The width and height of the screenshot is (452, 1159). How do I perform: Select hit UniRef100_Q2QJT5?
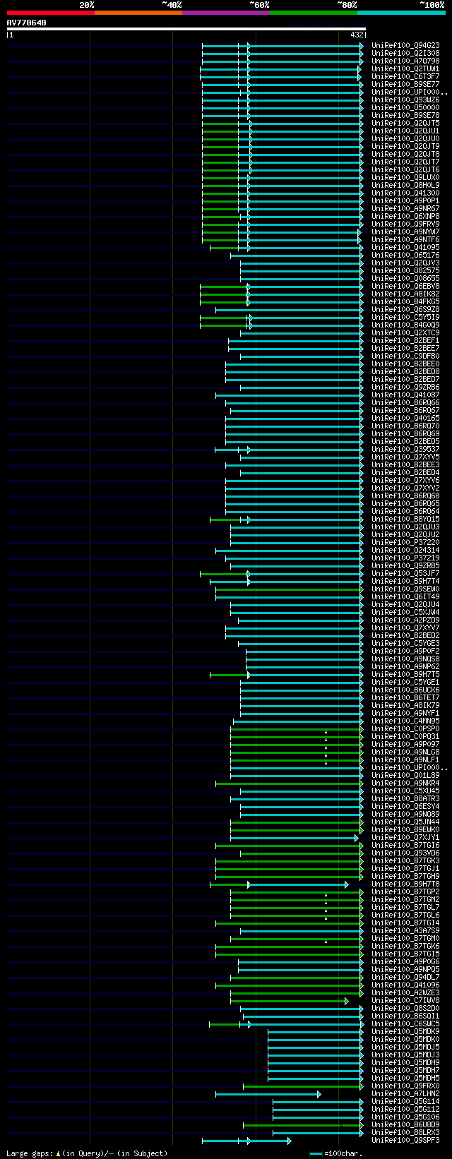pos(405,124)
